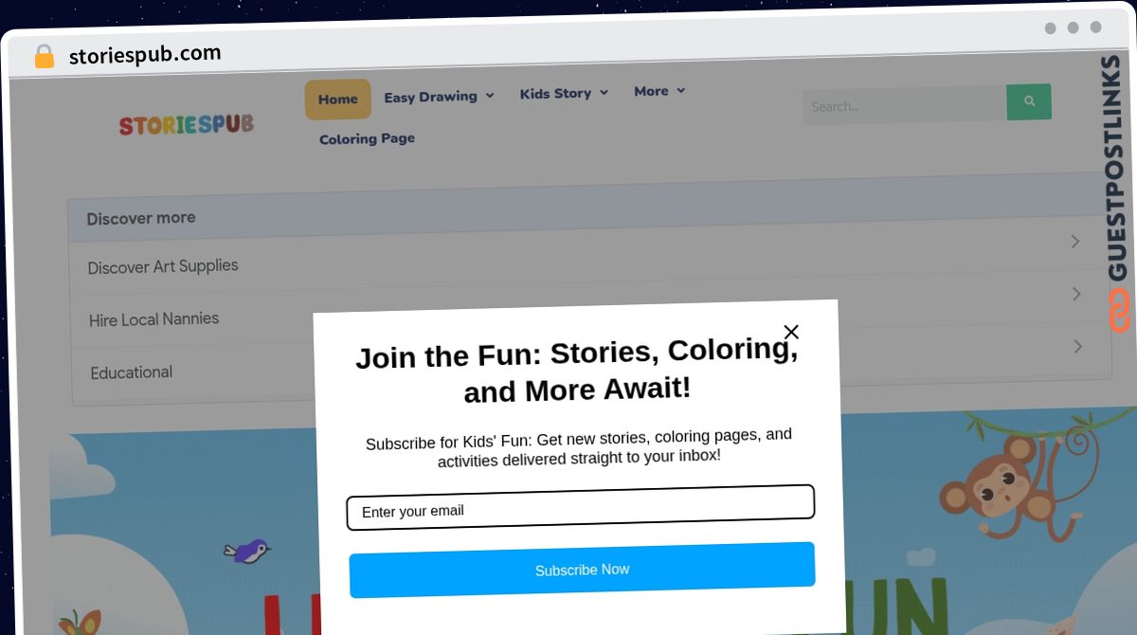Expand the More dropdown menu
The width and height of the screenshot is (1137, 635).
click(659, 91)
